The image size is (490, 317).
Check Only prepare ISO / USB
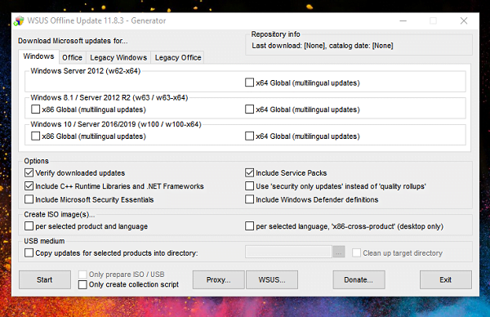(82, 275)
